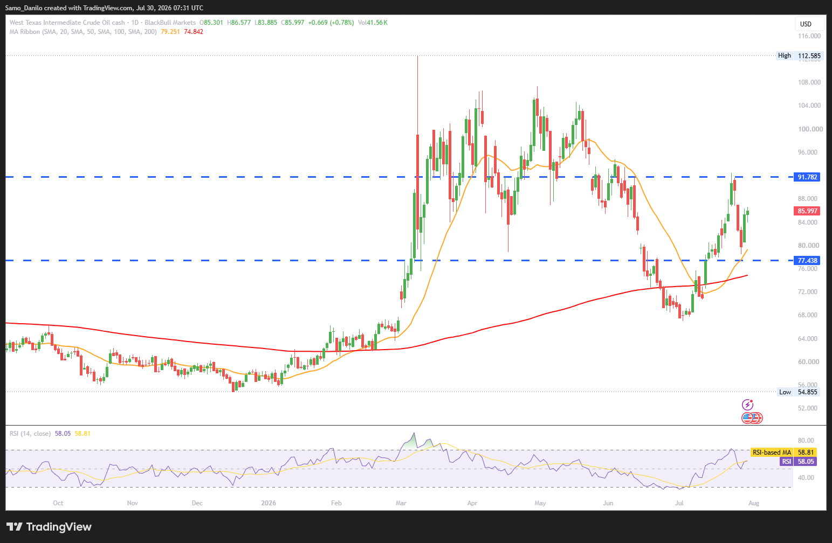
Task: Click the 80.00 RSI axis tick
Action: click(x=806, y=441)
